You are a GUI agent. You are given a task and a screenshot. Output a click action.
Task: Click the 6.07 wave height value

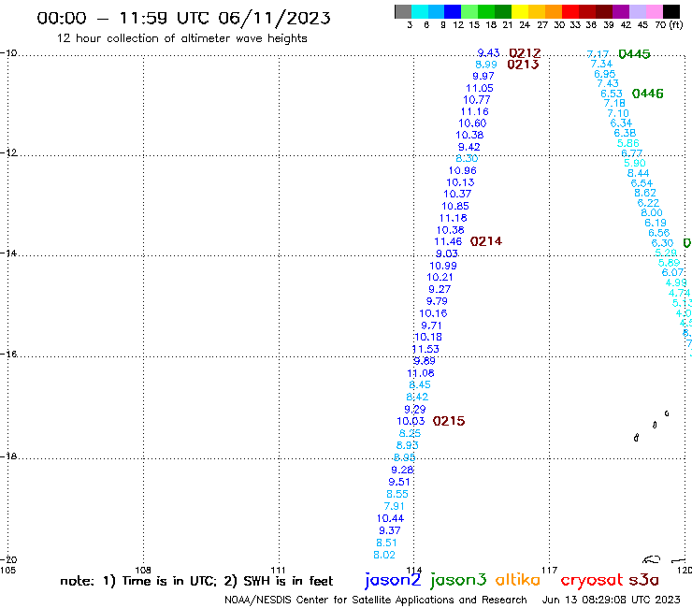tap(672, 272)
